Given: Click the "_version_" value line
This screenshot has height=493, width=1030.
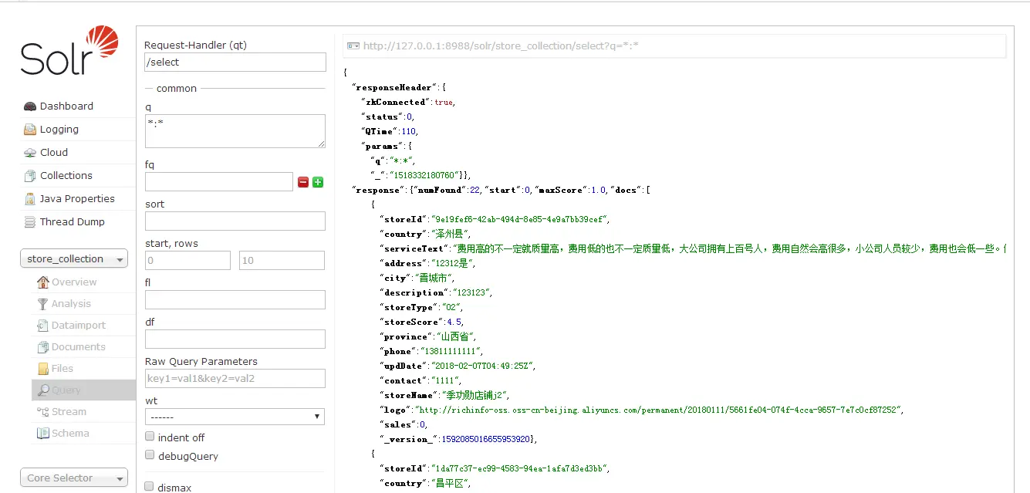Looking at the screenshot, I should tap(458, 439).
